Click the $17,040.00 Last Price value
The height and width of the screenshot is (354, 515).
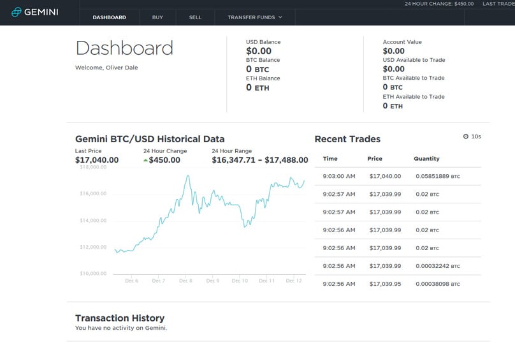coord(97,160)
